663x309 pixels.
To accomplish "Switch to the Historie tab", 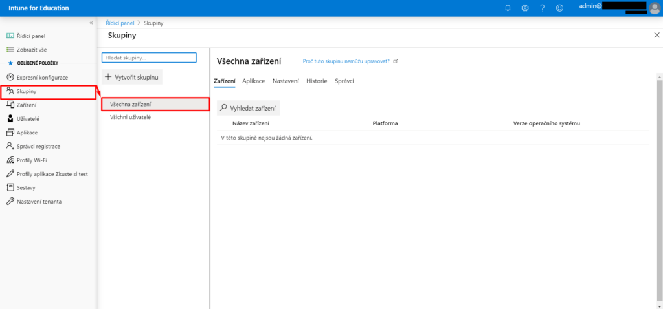I will pyautogui.click(x=317, y=81).
